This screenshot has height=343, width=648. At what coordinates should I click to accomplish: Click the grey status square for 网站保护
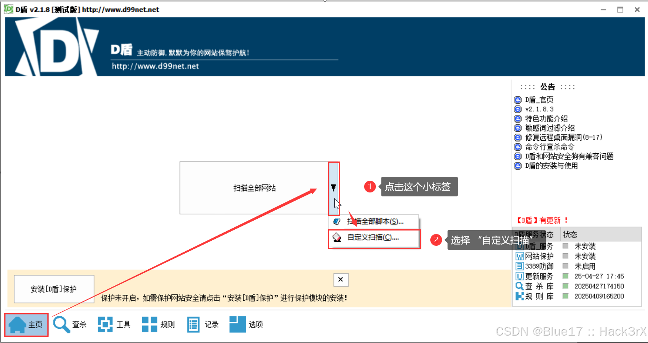[x=565, y=256]
